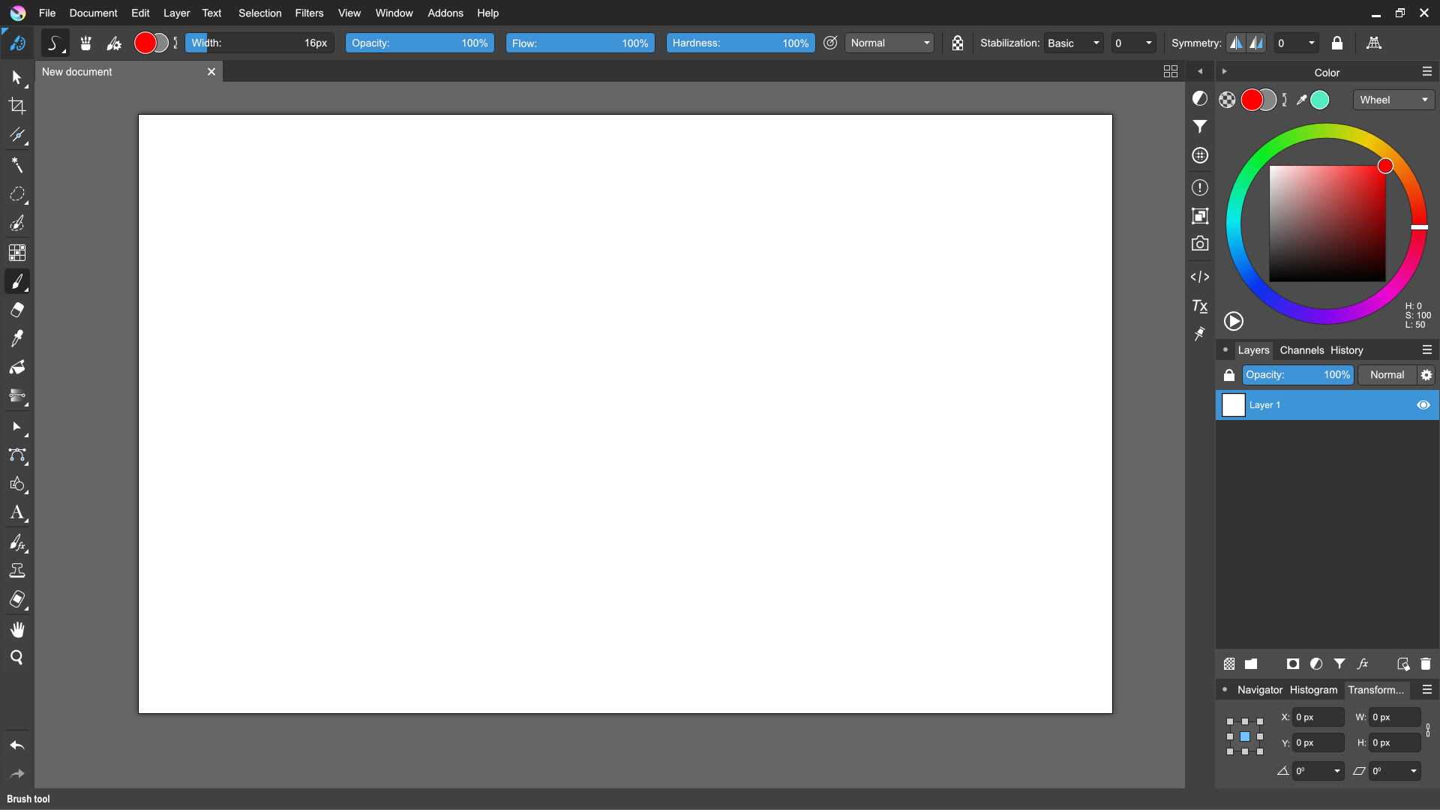The width and height of the screenshot is (1440, 810).
Task: Select the Zoom magnifier tool
Action: 16,658
